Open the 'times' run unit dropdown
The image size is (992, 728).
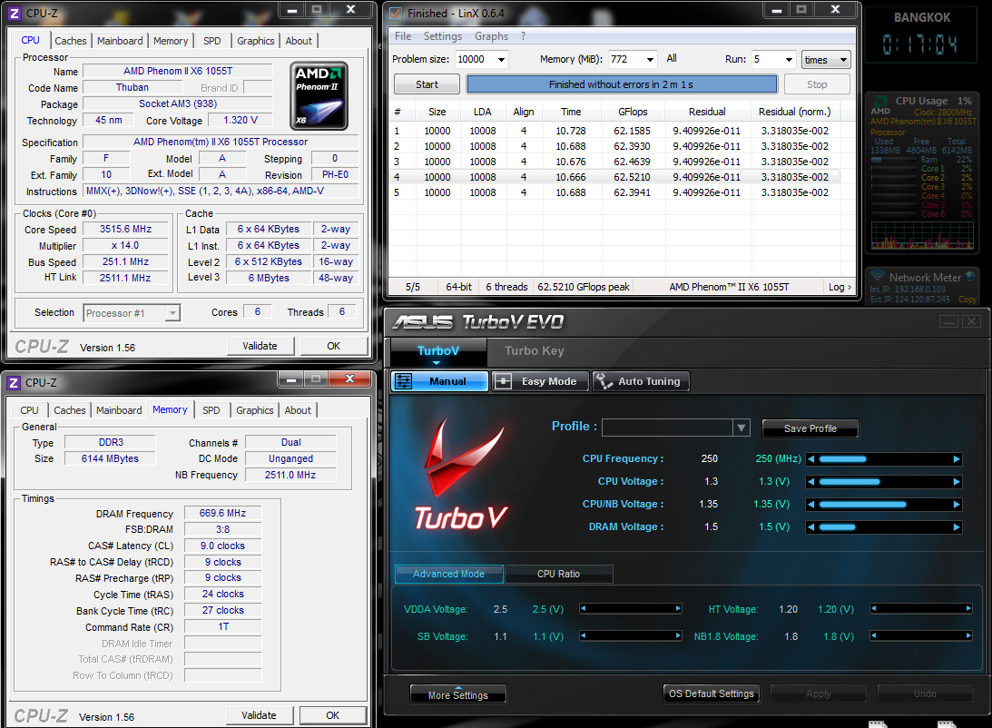click(842, 60)
